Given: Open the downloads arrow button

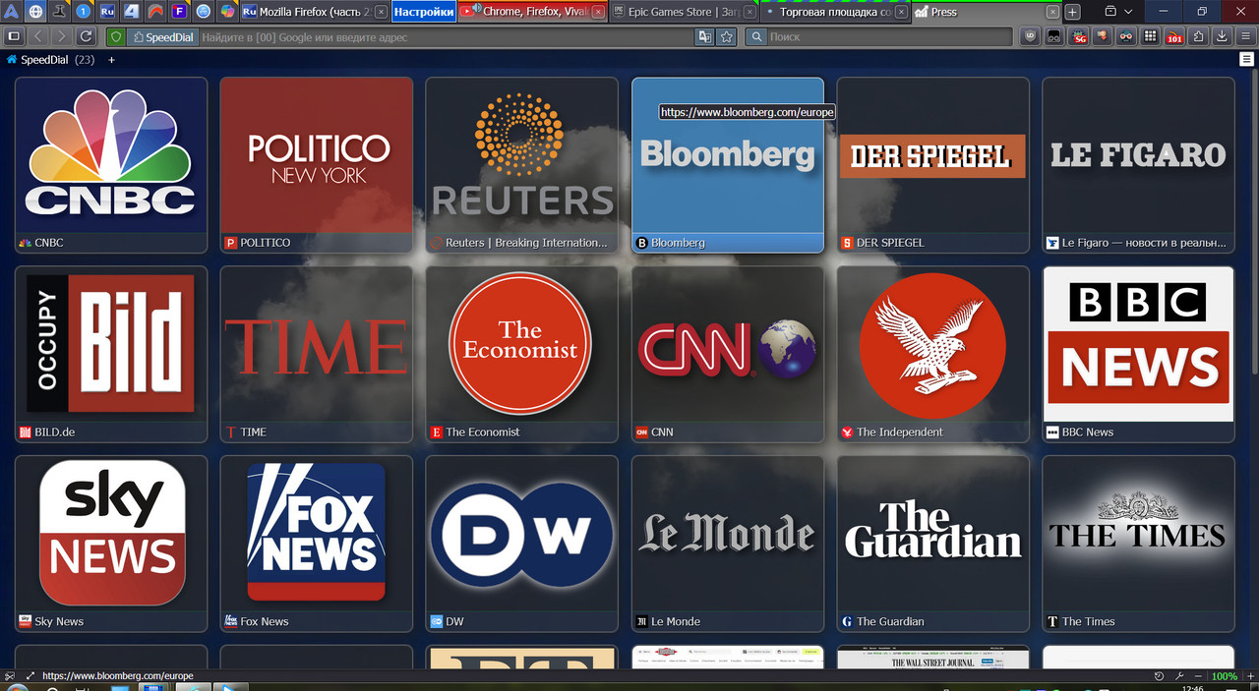Looking at the screenshot, I should click(x=1222, y=36).
